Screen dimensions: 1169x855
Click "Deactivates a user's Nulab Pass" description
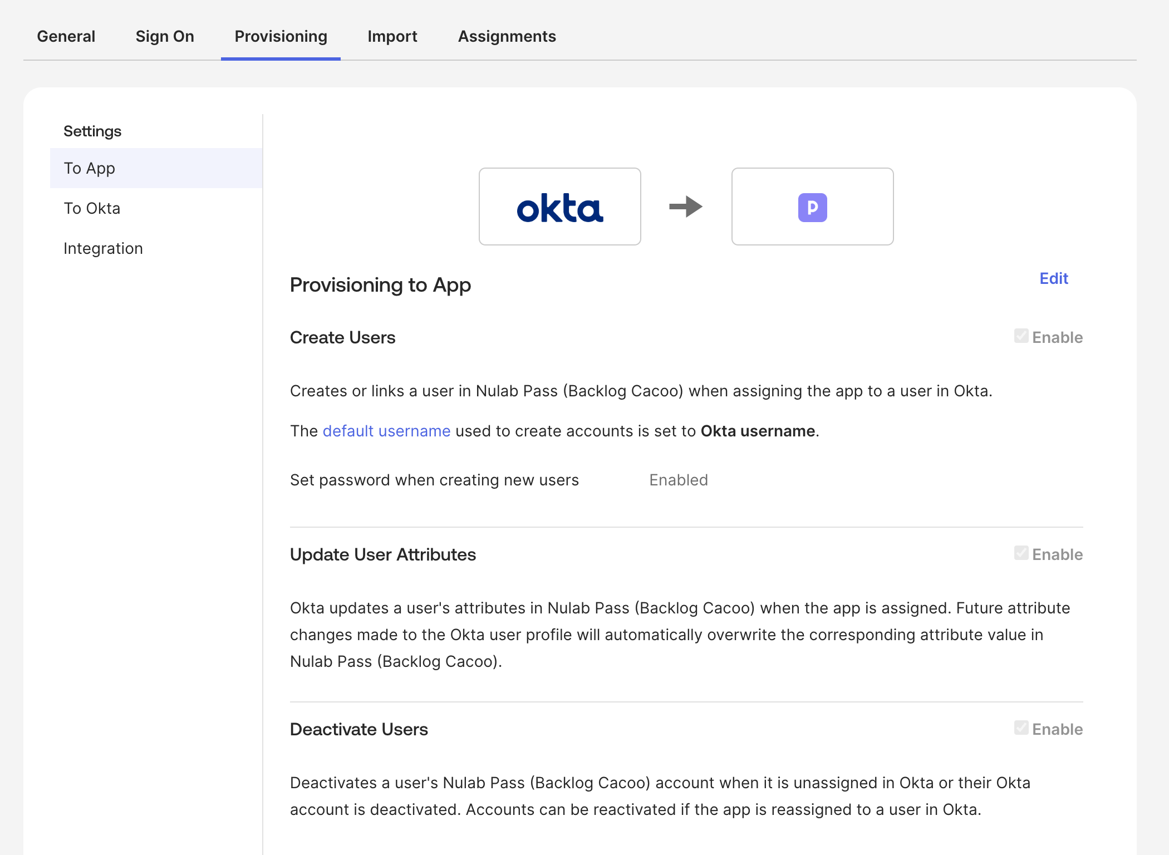(x=660, y=796)
